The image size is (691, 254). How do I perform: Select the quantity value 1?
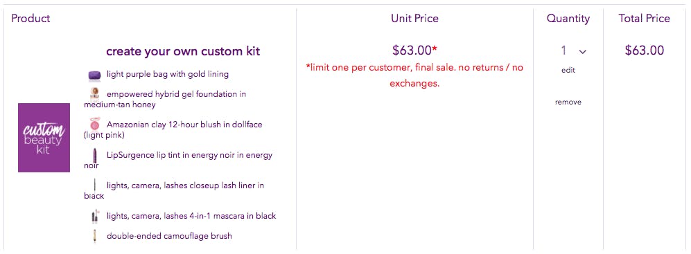tap(563, 51)
